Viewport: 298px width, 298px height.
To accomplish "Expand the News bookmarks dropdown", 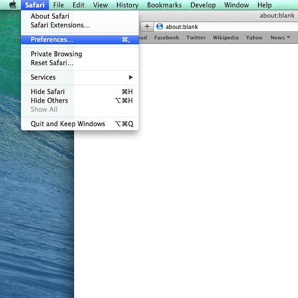I will [x=280, y=38].
